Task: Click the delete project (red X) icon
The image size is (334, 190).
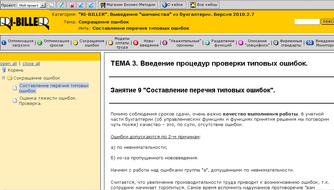Action: coord(71,5)
